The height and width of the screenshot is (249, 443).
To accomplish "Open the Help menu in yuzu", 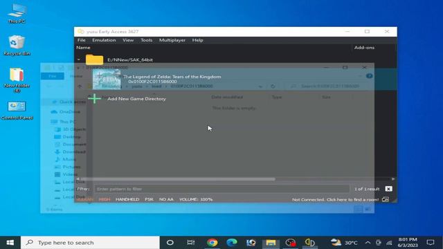I will pyautogui.click(x=197, y=40).
